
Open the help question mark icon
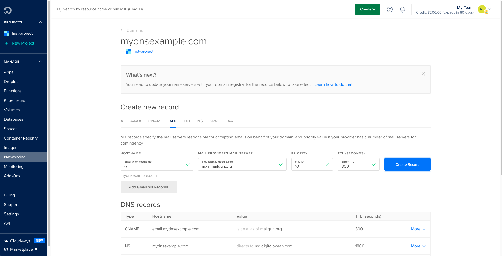coord(390,9)
